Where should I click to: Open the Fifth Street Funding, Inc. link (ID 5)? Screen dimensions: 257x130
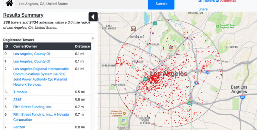[x=32, y=107]
